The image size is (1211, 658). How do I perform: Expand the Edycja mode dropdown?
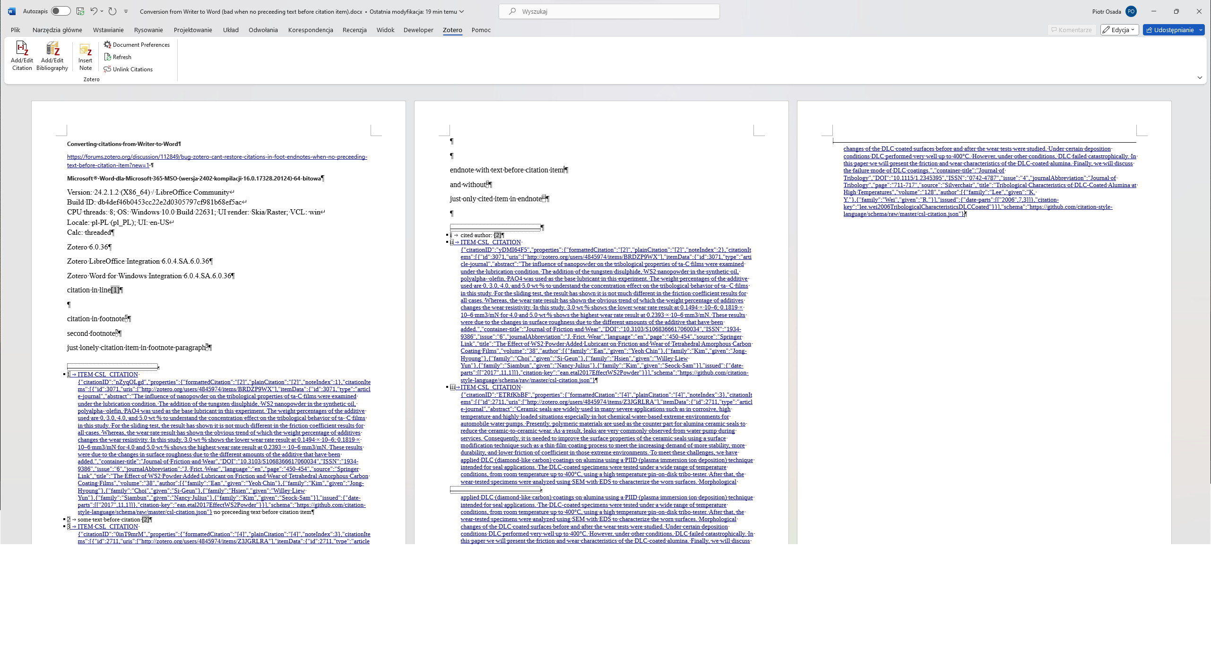tap(1119, 30)
